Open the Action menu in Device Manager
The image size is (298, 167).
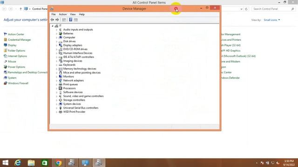tap(63, 14)
